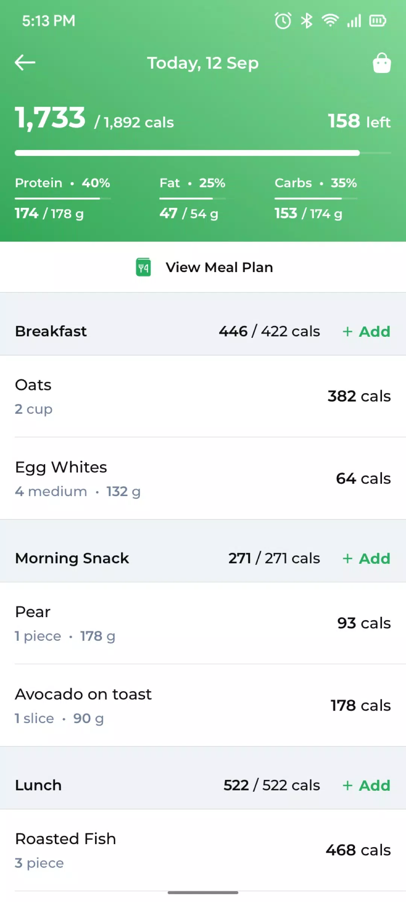Screen dimensions: 406x902
Task: Tap the green meal plan icon
Action: tap(143, 267)
